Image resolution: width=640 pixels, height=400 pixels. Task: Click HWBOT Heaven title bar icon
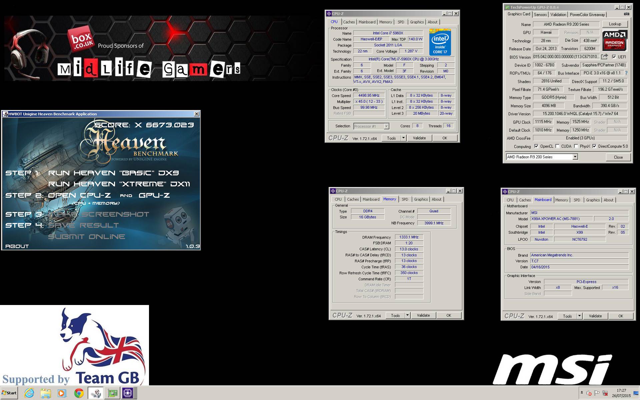[5, 114]
